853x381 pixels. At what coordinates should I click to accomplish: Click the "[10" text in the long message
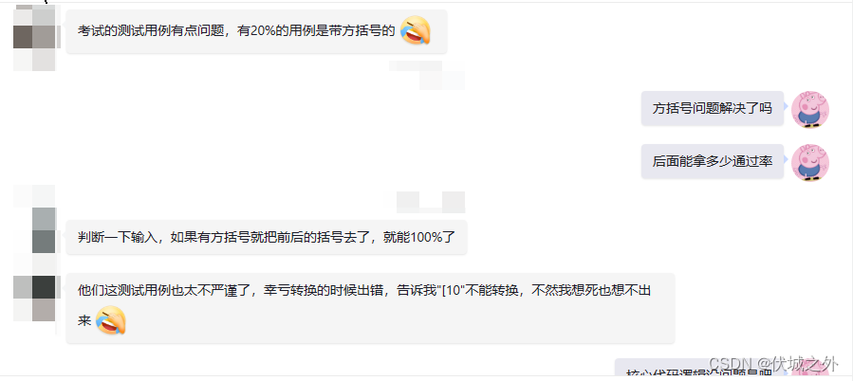(450, 291)
